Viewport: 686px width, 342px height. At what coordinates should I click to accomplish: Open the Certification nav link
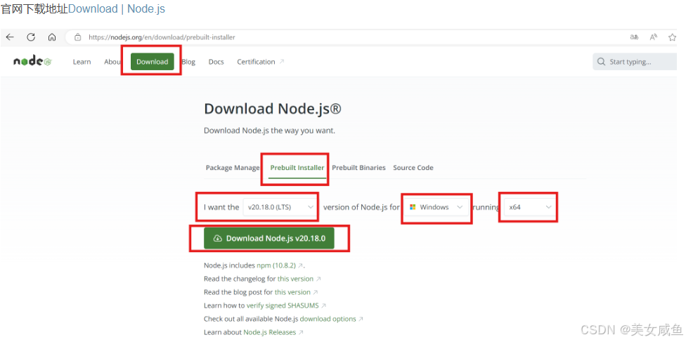(x=260, y=62)
